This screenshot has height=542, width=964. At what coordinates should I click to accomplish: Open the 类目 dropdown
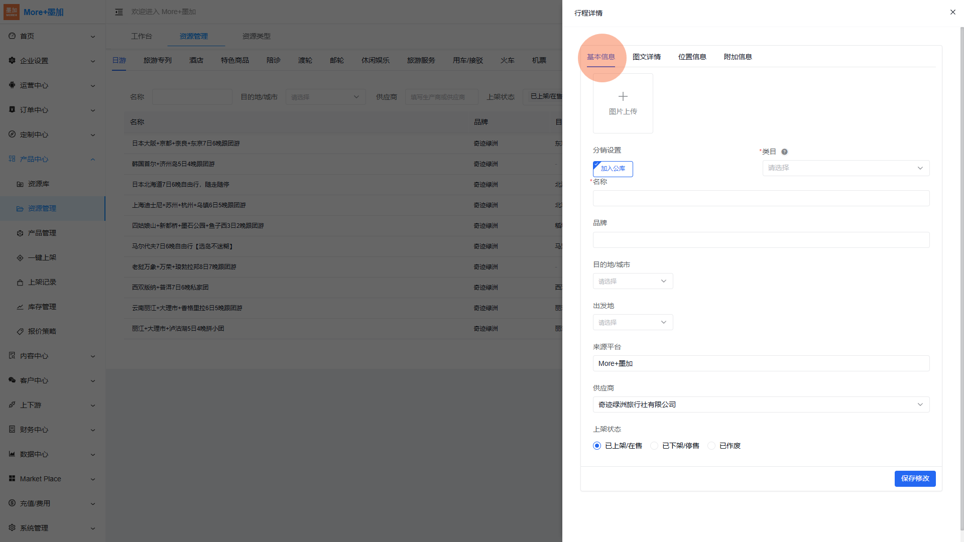click(x=846, y=168)
